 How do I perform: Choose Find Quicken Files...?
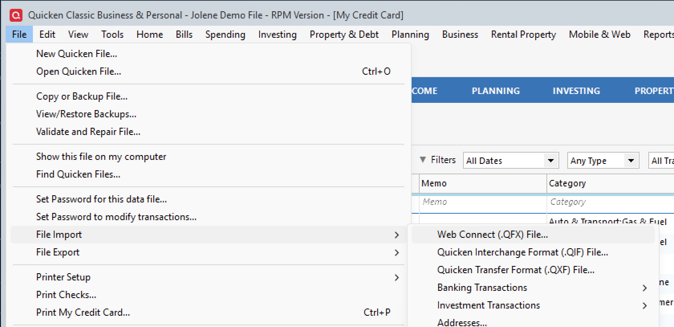[209, 174]
